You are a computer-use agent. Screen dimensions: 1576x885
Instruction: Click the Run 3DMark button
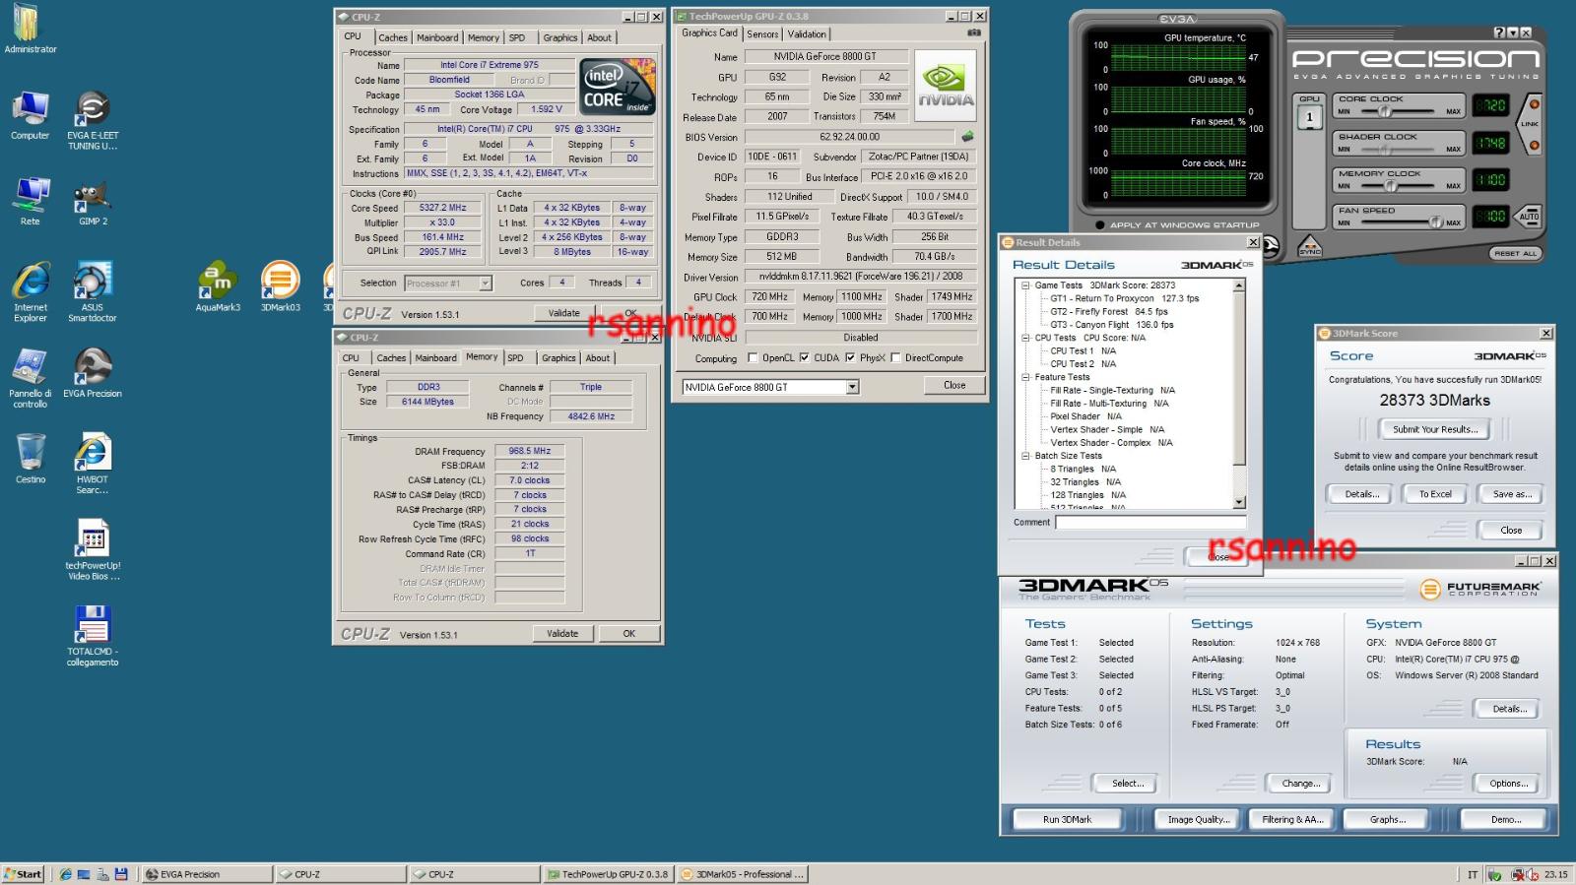point(1067,819)
